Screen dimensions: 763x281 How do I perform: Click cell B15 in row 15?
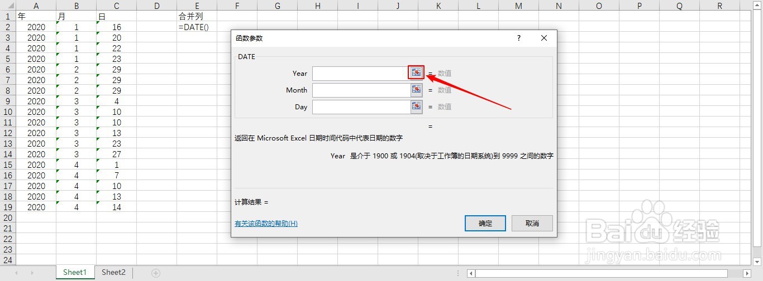point(76,164)
